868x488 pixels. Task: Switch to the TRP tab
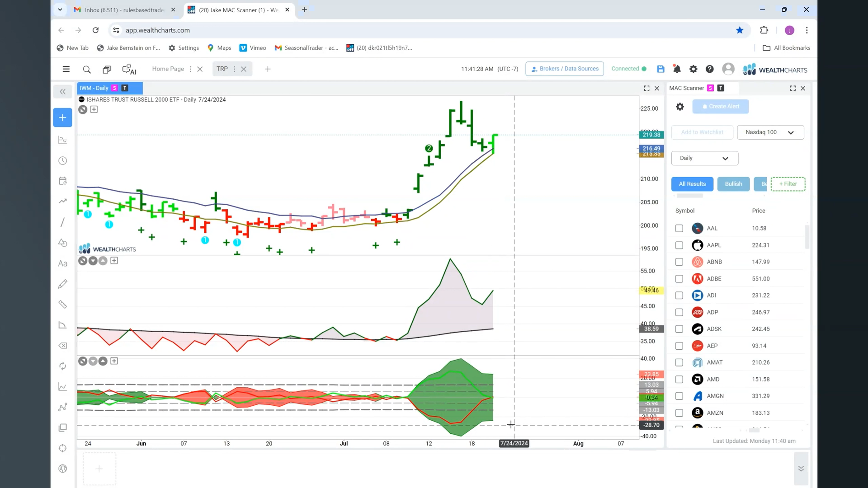(x=222, y=69)
